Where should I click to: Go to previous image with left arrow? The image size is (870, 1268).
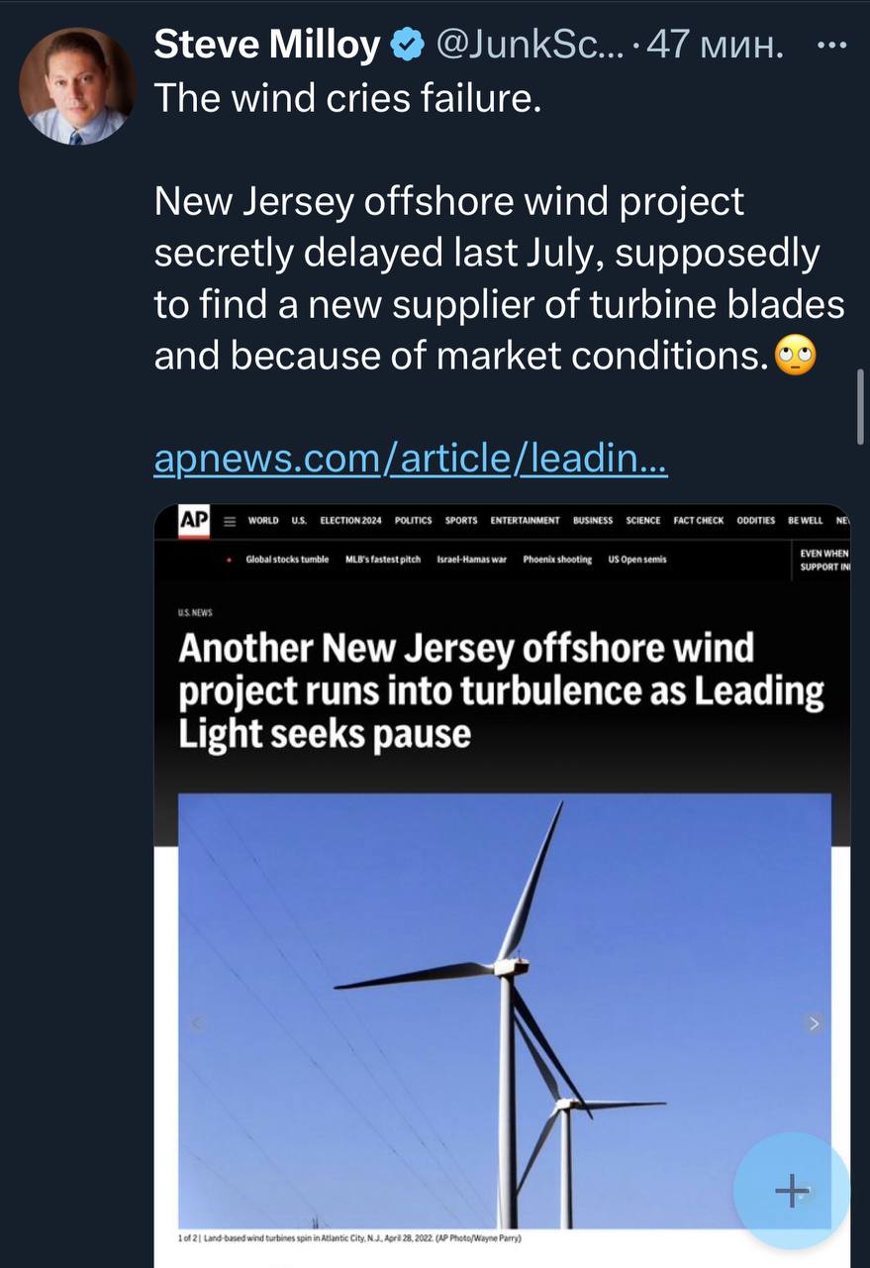pos(196,1022)
